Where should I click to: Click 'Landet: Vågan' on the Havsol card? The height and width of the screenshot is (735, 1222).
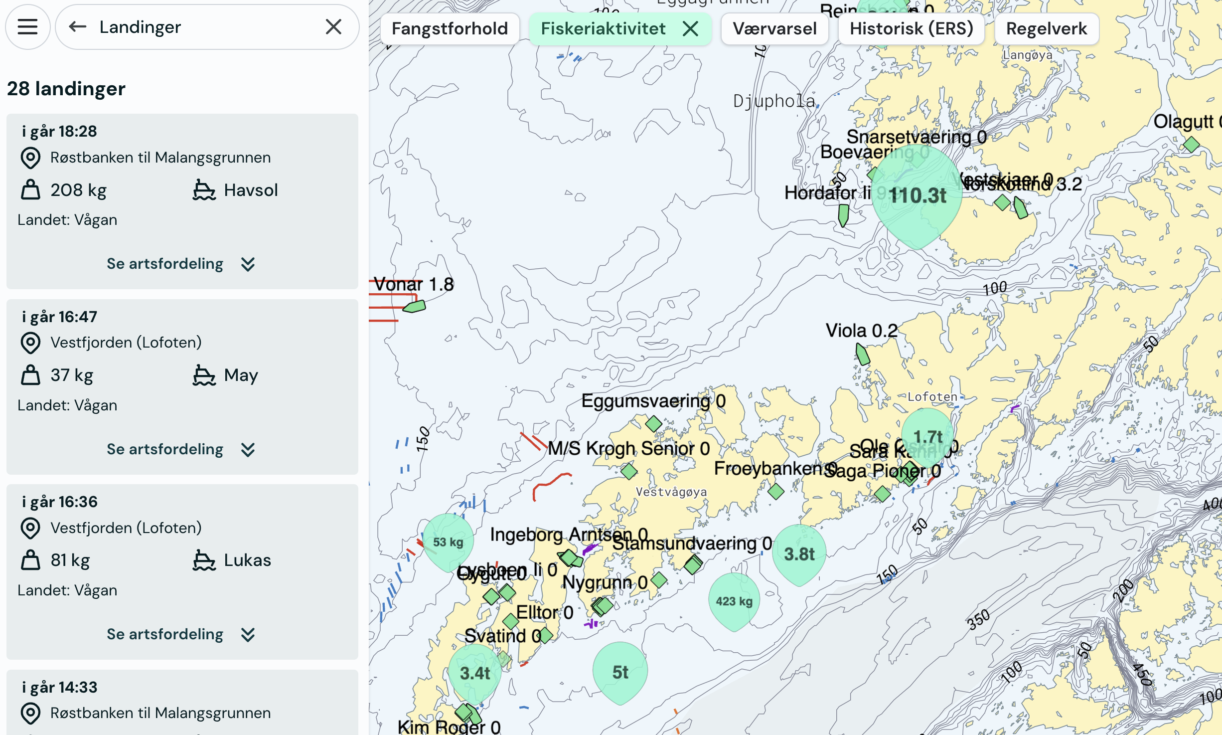coord(67,220)
